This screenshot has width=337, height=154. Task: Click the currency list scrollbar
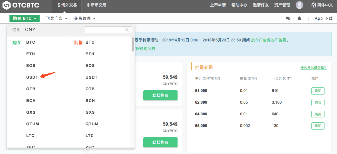pyautogui.click(x=133, y=44)
